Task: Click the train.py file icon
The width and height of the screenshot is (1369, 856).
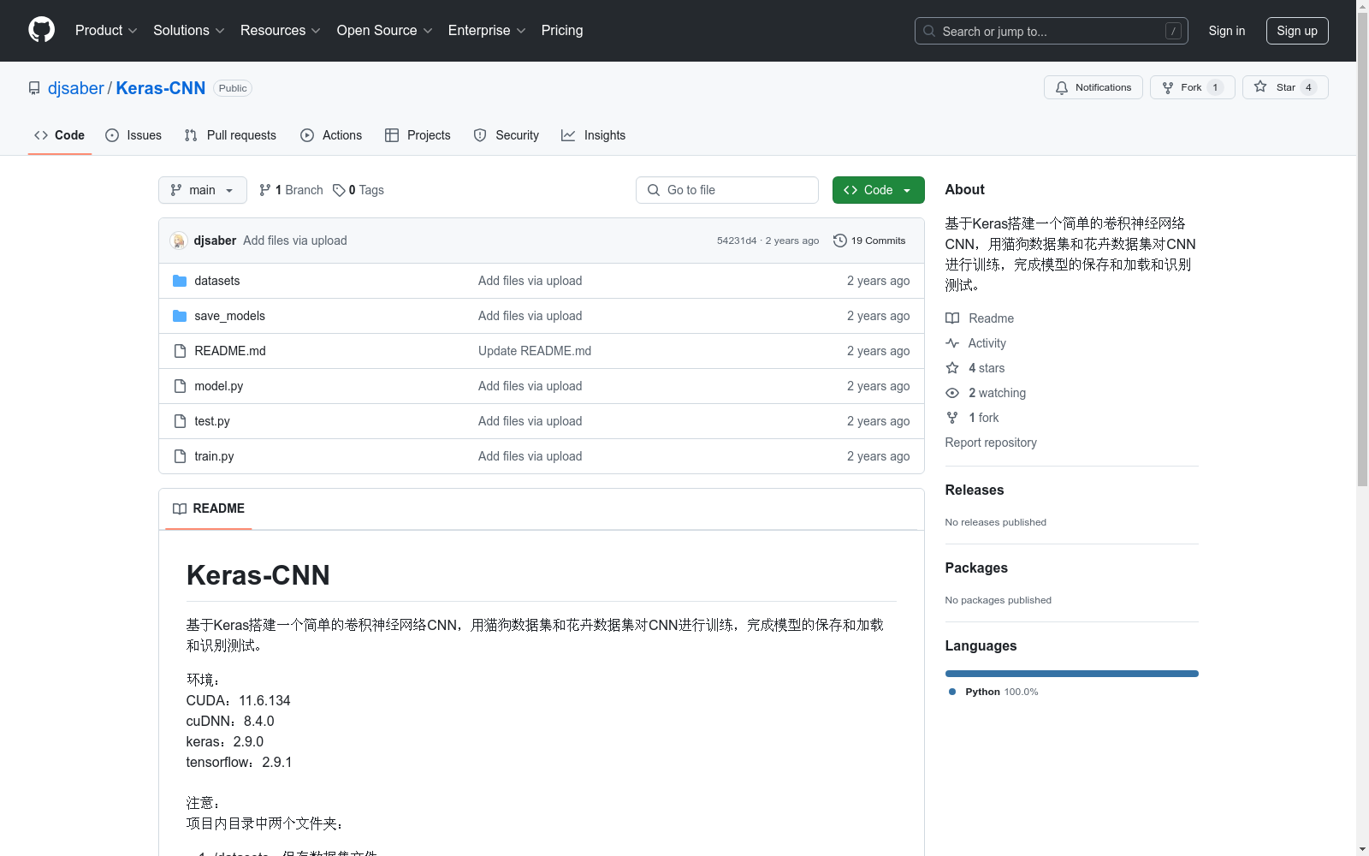Action: (x=180, y=456)
